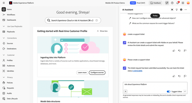Thumbs up the support ticket review response
Viewport: 192px width, 103px height.
(x=174, y=50)
